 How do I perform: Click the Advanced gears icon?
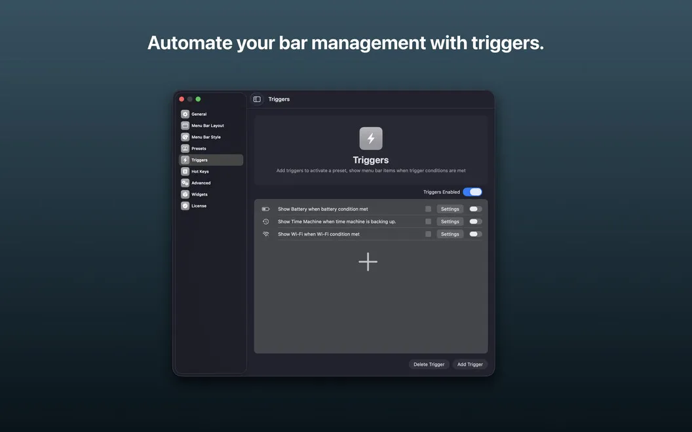point(185,183)
